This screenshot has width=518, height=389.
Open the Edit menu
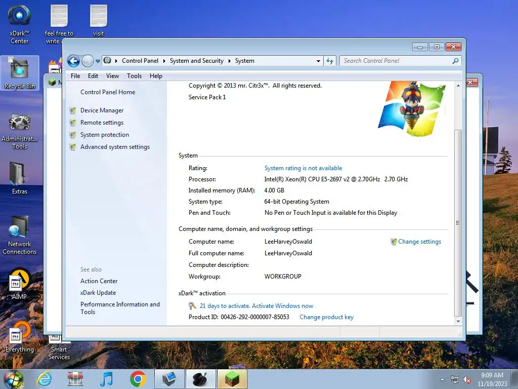93,76
